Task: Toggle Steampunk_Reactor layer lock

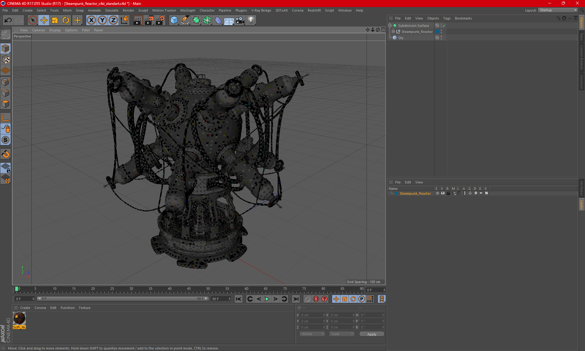Action: coord(459,193)
